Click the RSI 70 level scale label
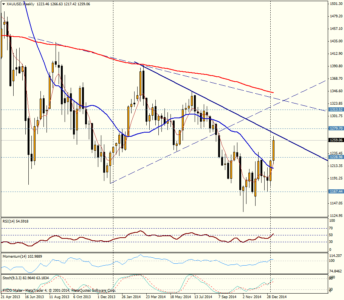Image resolution: width=344 pixels, height=300 pixels. tap(332, 228)
